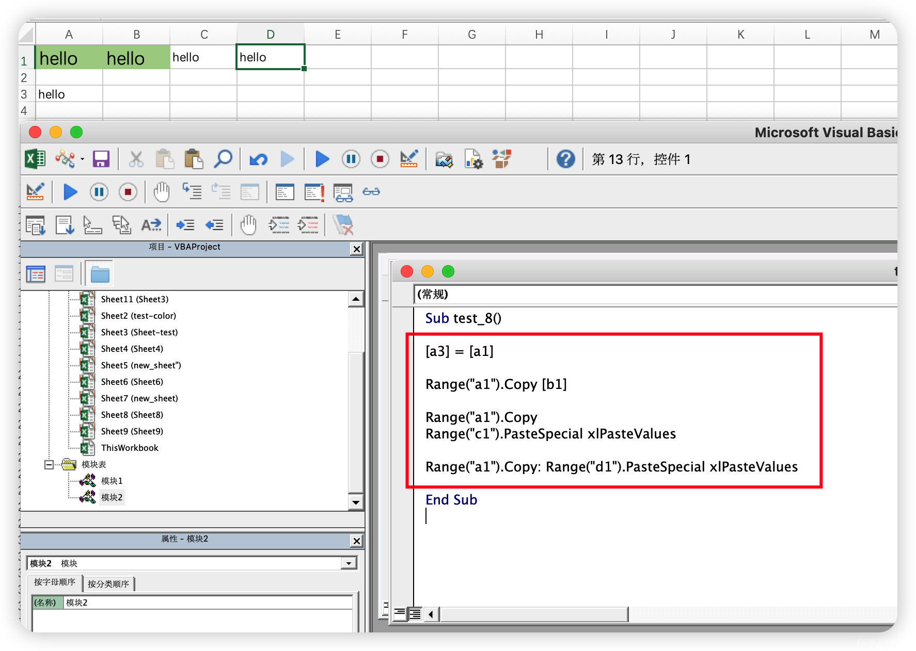Click the Step Over icon
Screen dimensions: 916x651
click(222, 191)
